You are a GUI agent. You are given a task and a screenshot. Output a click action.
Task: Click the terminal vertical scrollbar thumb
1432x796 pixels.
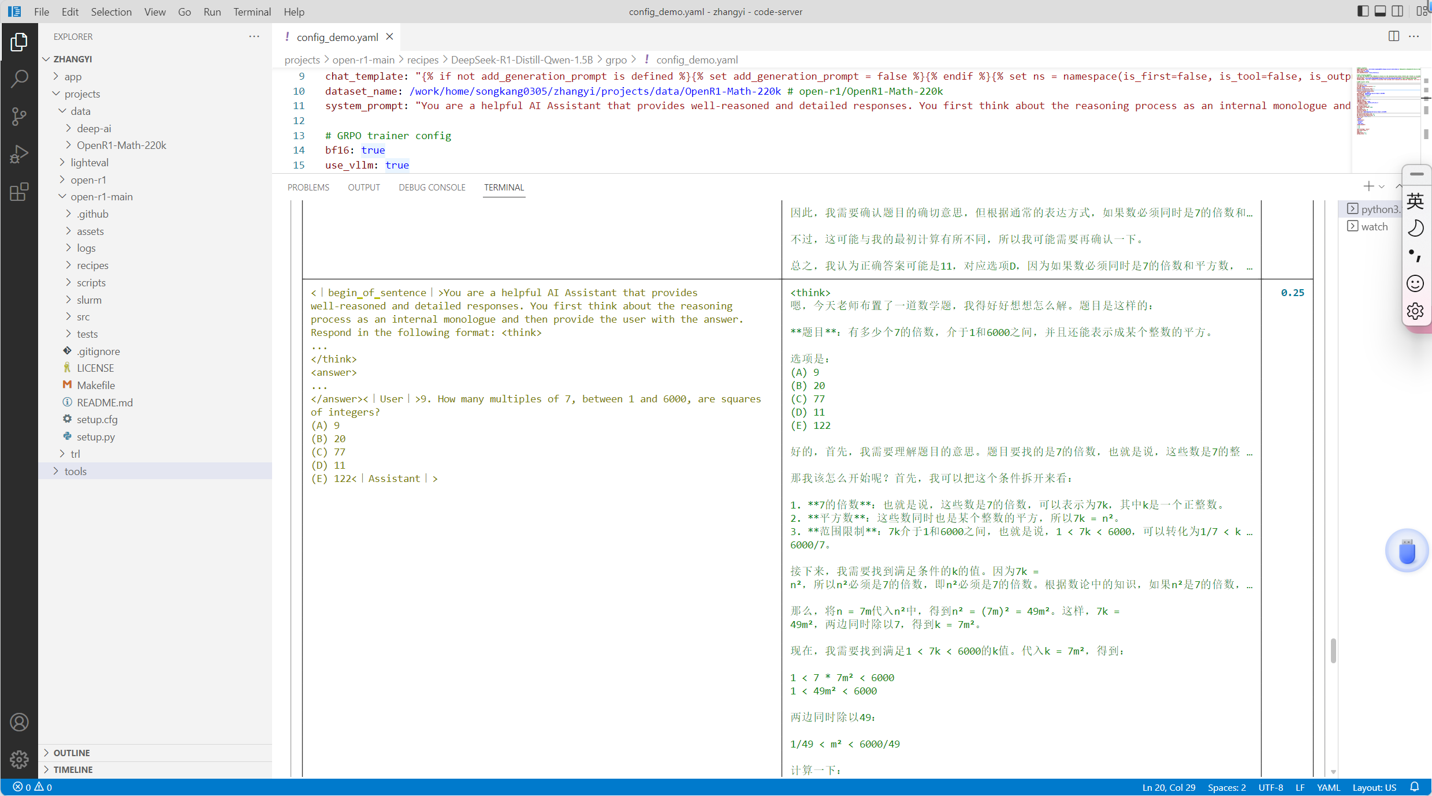point(1333,651)
